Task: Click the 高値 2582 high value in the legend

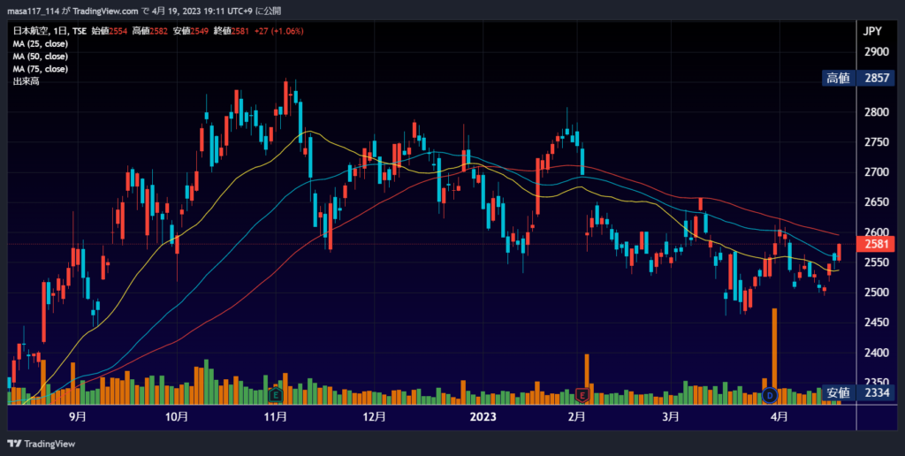Action: [x=150, y=31]
